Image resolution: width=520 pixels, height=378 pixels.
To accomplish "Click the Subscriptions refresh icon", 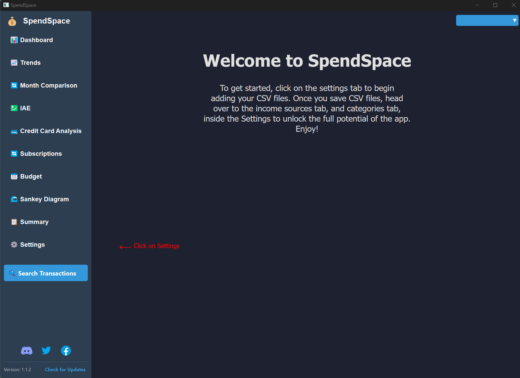I will click(14, 154).
